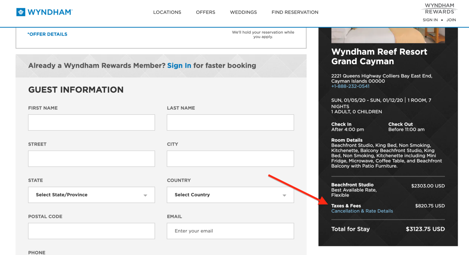The image size is (469, 255).
Task: Click Sign In for faster booking
Action: click(179, 66)
